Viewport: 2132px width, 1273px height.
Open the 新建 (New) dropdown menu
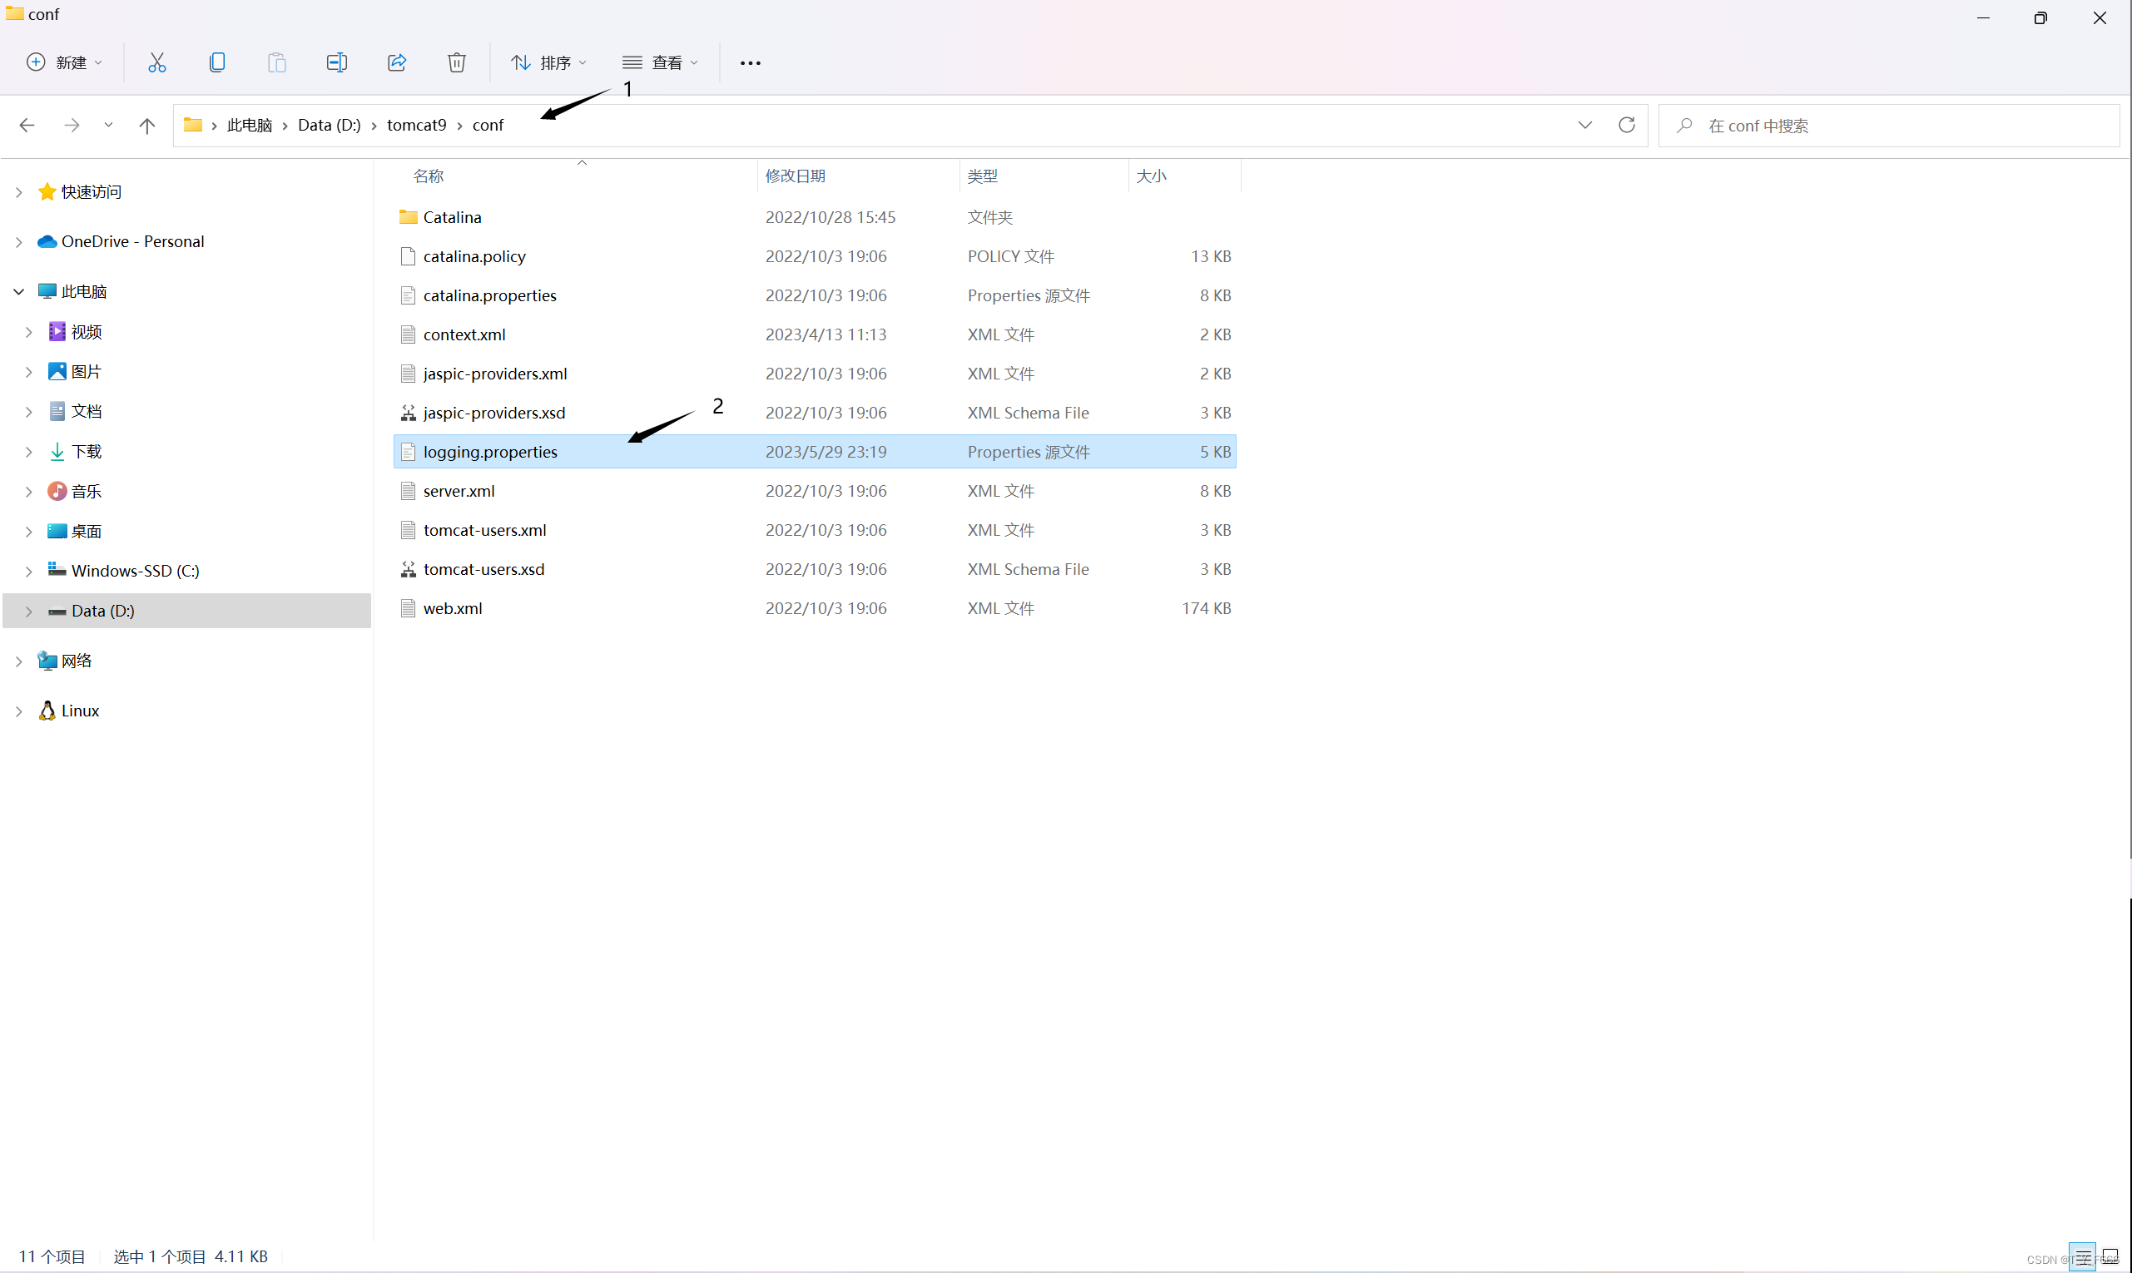64,62
